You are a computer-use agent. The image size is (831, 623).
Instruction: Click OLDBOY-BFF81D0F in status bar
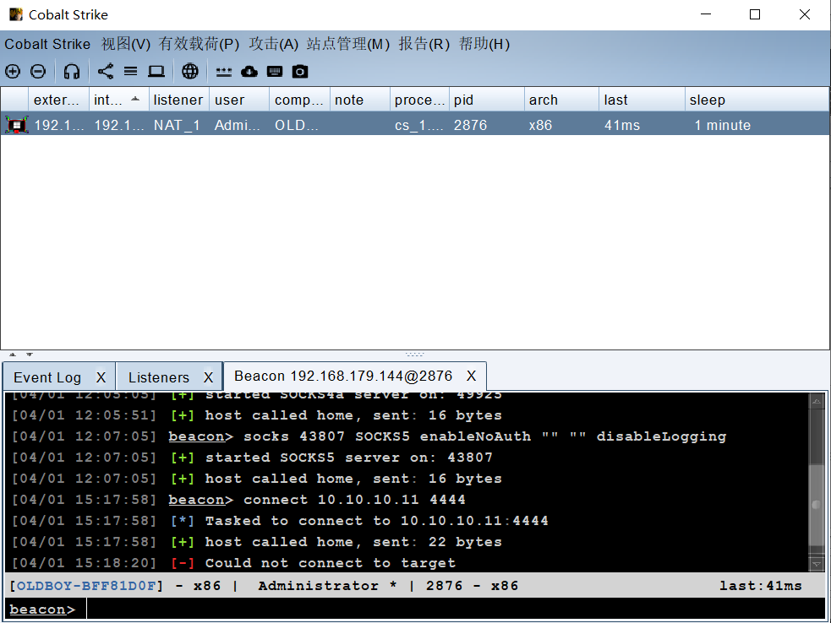[x=86, y=586]
